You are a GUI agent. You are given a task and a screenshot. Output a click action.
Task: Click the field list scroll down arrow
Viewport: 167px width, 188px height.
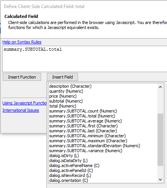tap(160, 180)
